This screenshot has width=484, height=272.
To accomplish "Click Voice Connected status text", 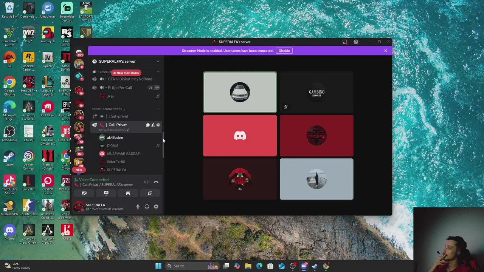I will (94, 180).
